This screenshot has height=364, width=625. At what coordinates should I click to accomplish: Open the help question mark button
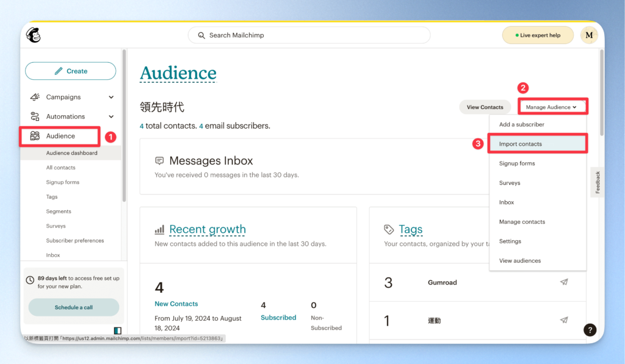coord(590,330)
